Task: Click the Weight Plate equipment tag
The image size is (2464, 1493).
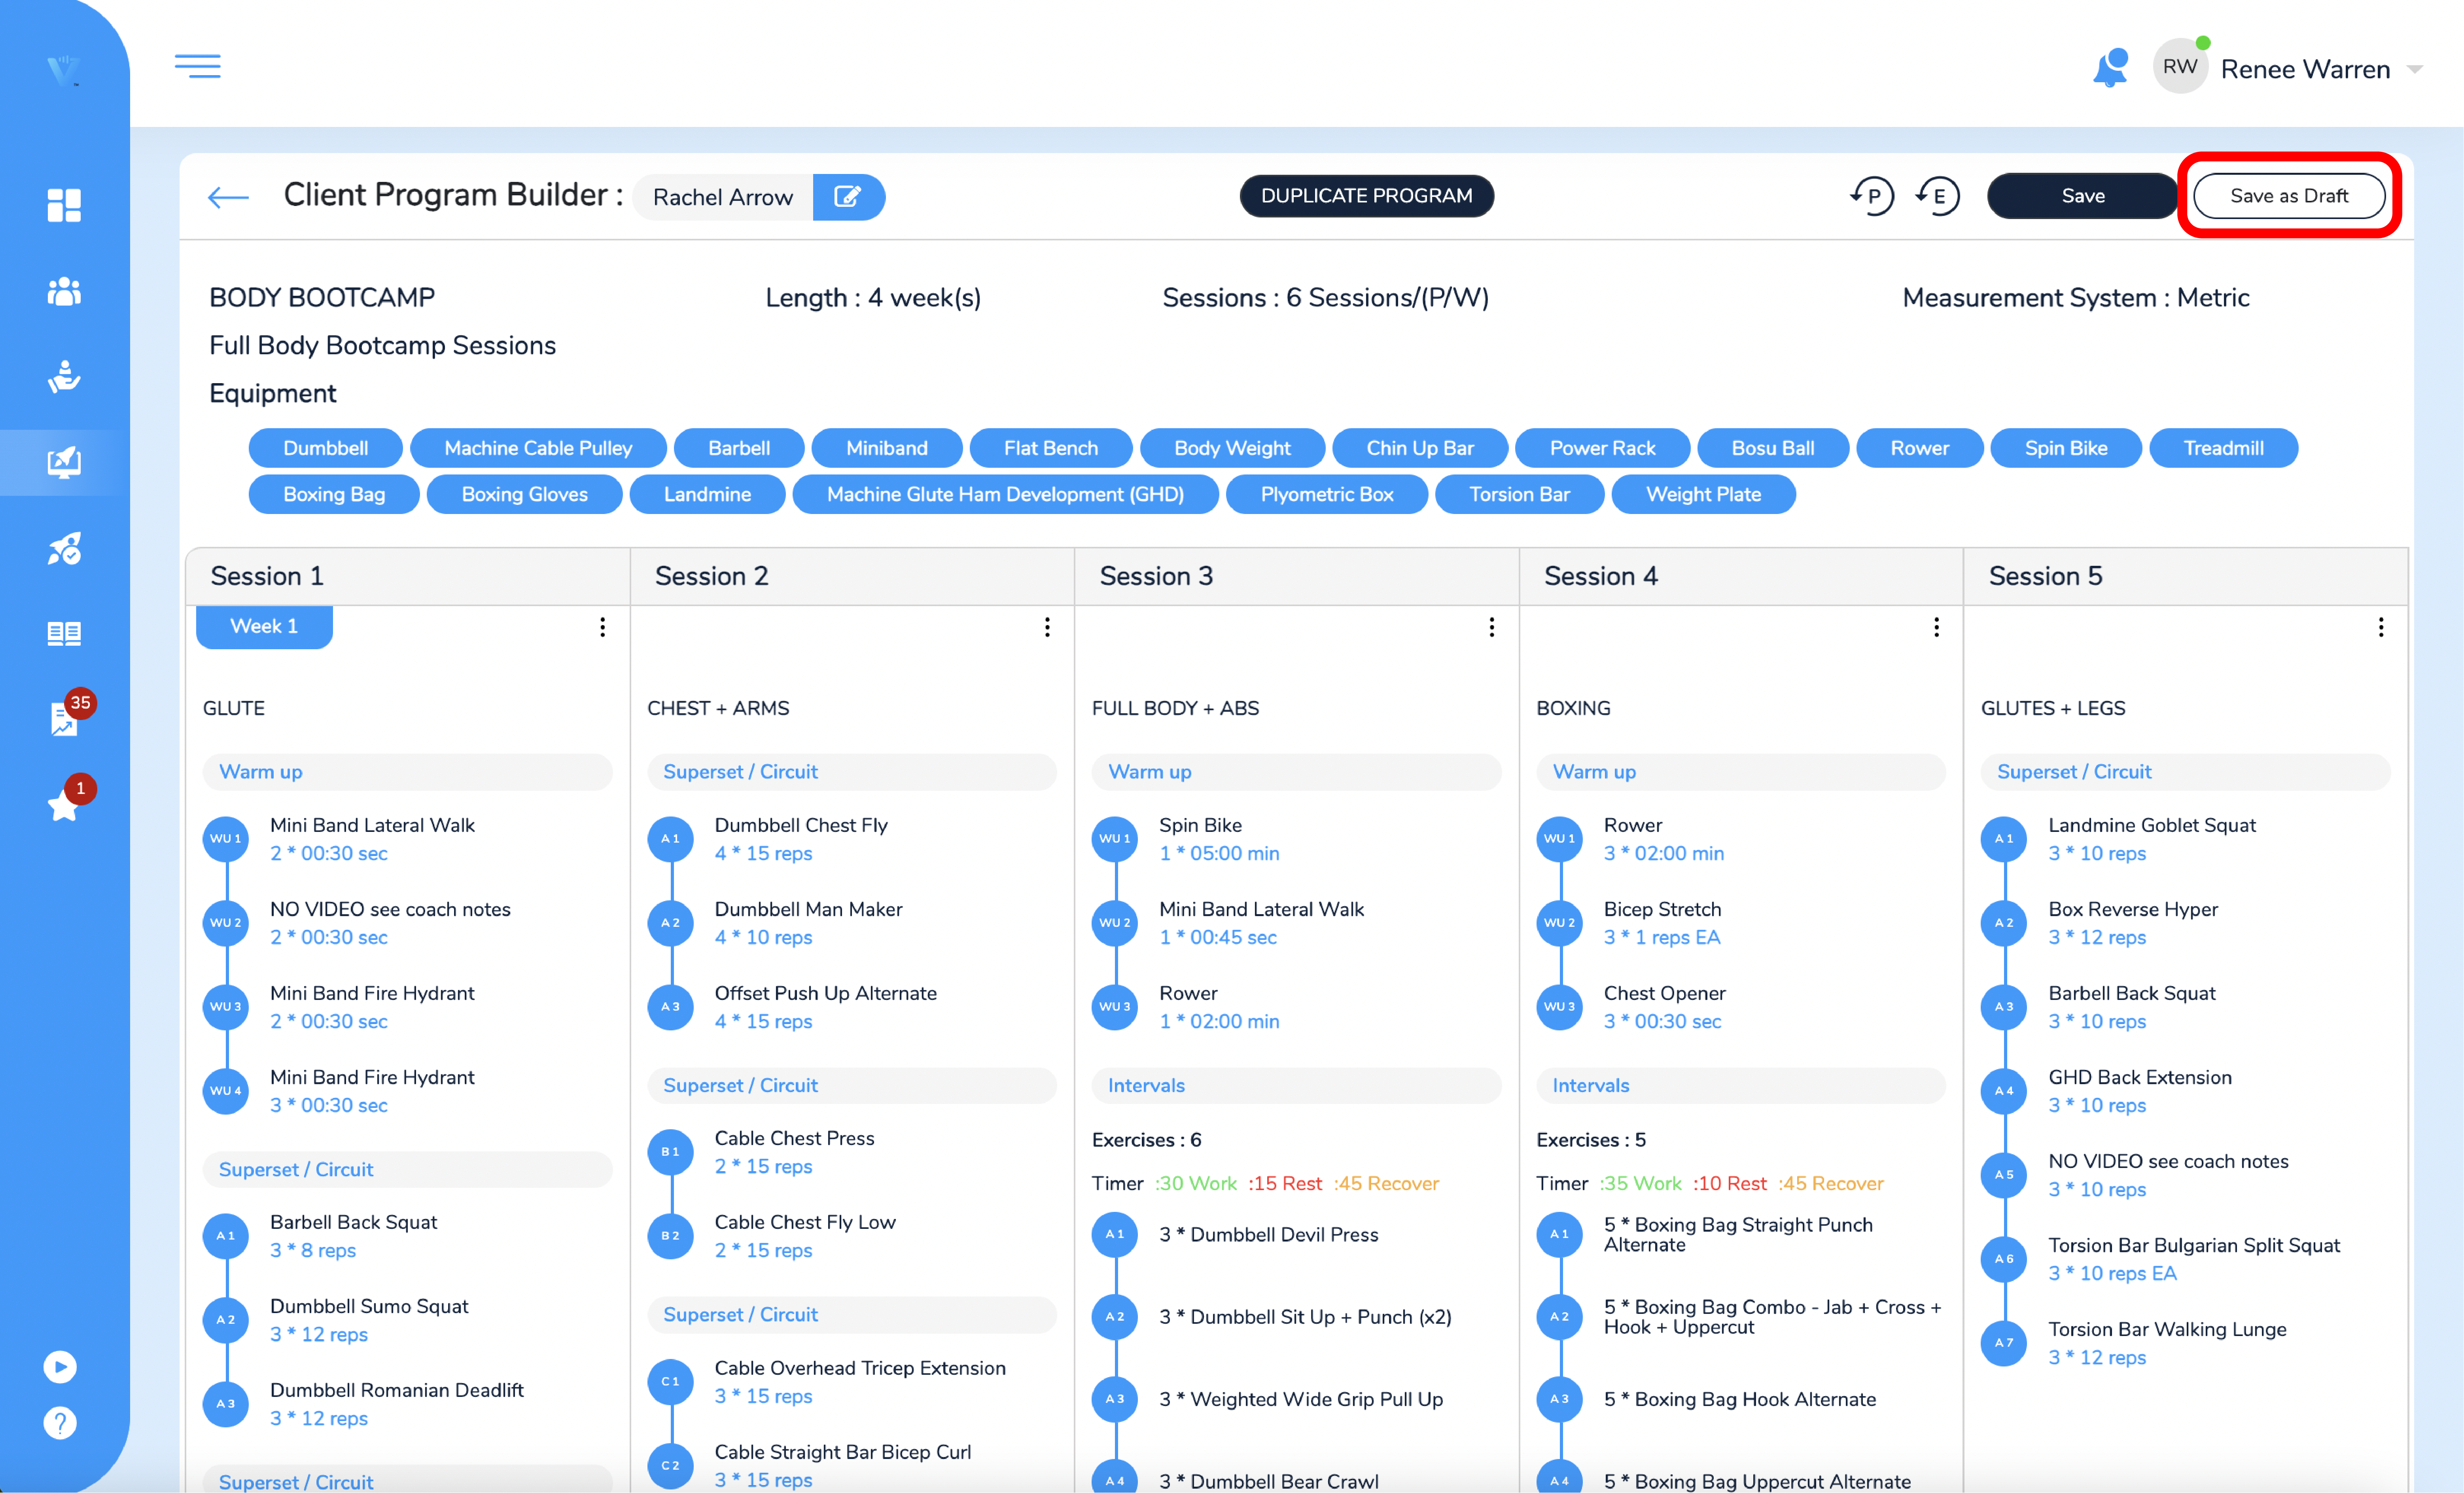Action: pyautogui.click(x=1703, y=494)
